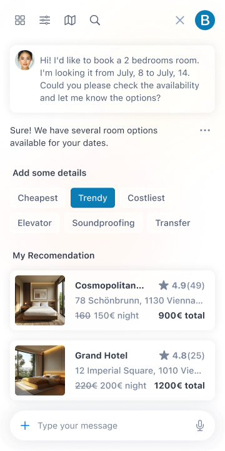
Task: Select the Soundproofing amenity chip
Action: [104, 223]
